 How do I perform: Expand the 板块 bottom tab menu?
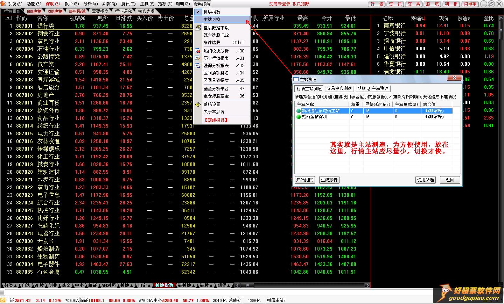tap(131, 285)
